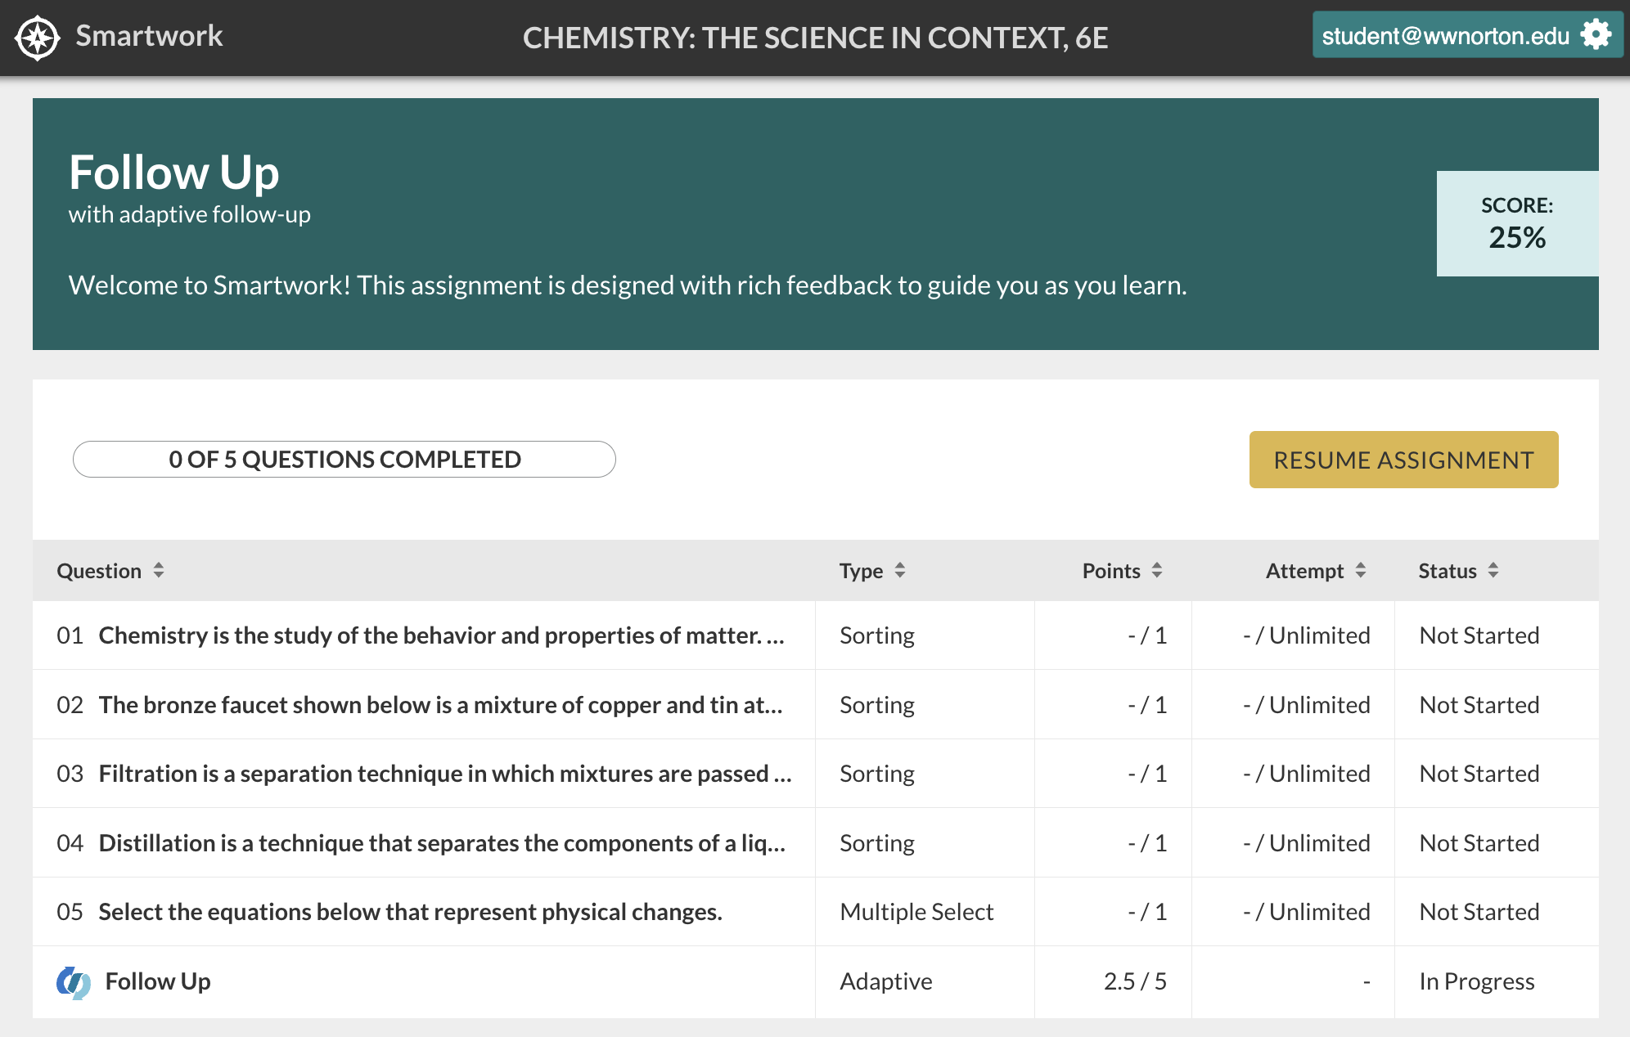Sort by Question column arrows
Image resolution: width=1630 pixels, height=1037 pixels.
coord(159,571)
